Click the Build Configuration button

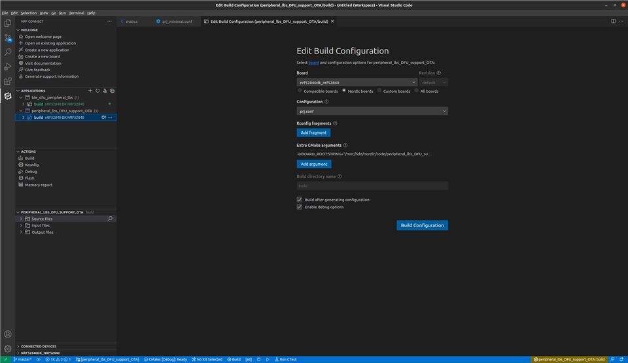(x=422, y=225)
